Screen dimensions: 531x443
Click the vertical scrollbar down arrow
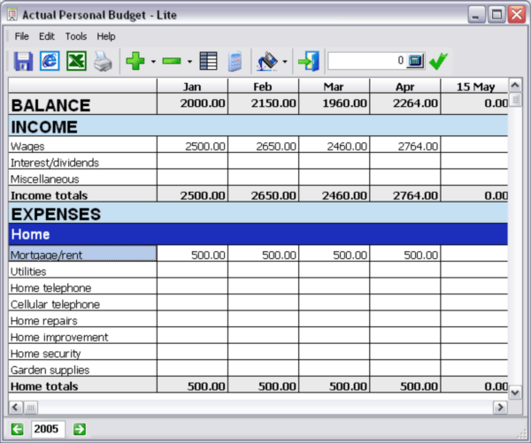click(x=515, y=393)
